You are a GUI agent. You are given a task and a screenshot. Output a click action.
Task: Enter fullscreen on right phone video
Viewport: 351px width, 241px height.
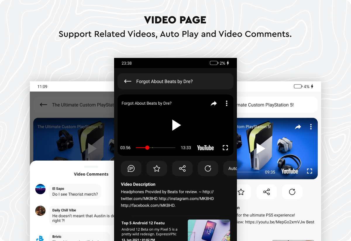(309, 171)
